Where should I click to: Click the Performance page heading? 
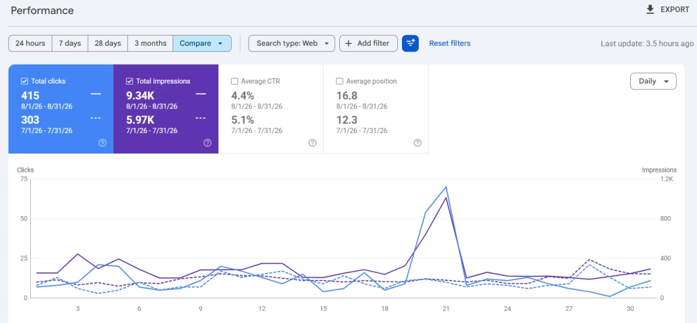pyautogui.click(x=42, y=11)
